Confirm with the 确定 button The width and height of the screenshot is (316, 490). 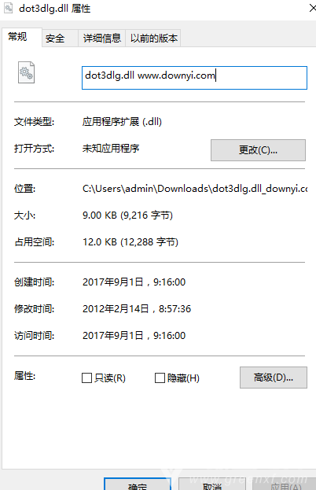(138, 484)
